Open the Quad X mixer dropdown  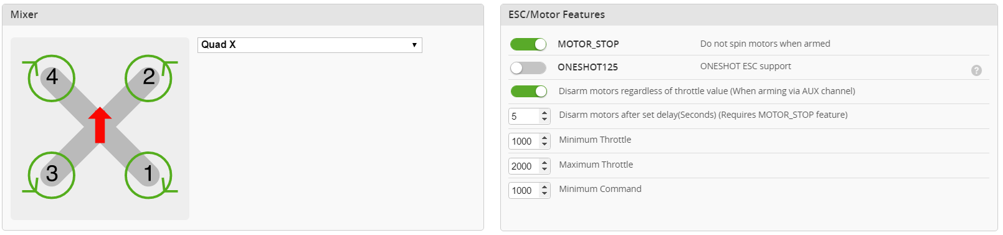pyautogui.click(x=310, y=45)
